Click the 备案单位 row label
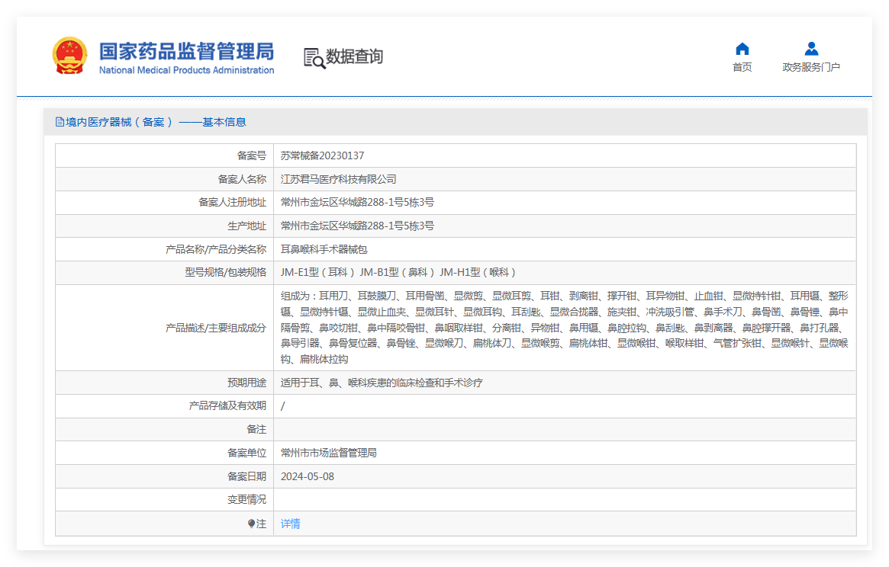 tap(246, 453)
